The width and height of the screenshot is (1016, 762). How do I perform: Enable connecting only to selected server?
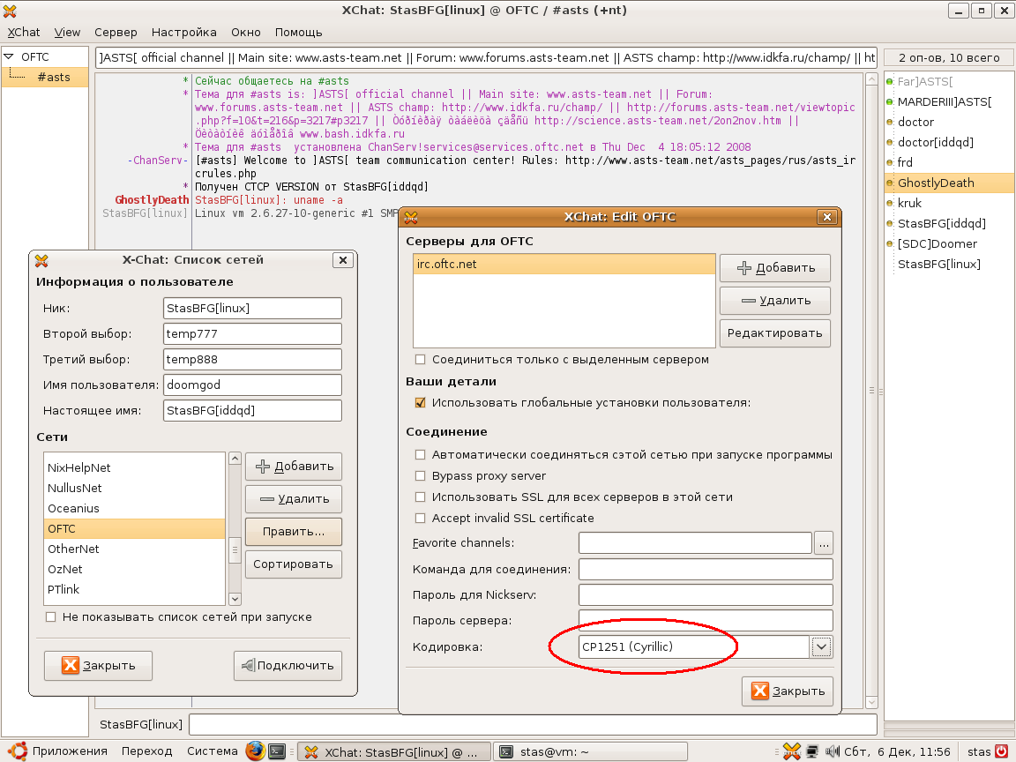pyautogui.click(x=420, y=360)
